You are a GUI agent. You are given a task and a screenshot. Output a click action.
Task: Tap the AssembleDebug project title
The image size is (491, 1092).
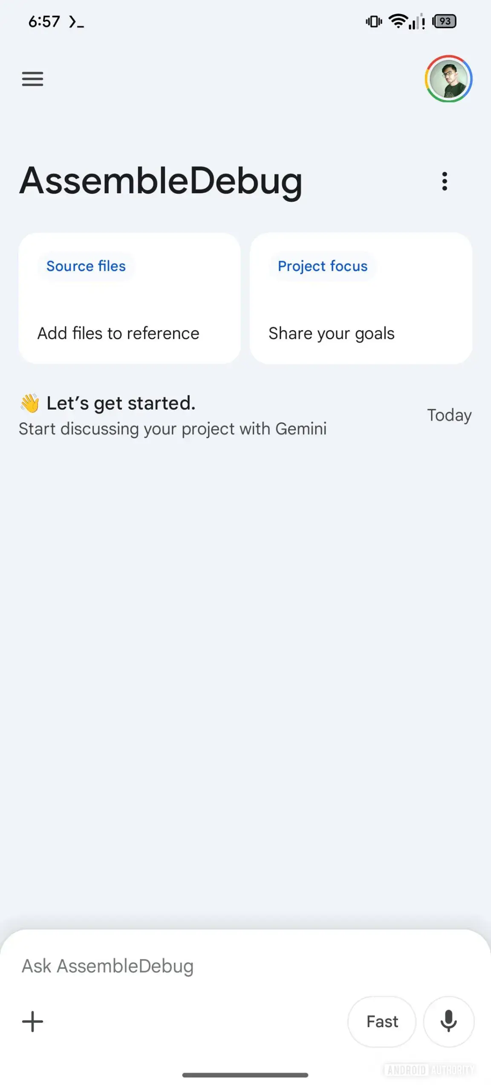(x=161, y=181)
